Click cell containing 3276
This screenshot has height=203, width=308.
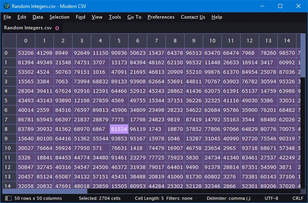click(x=231, y=177)
